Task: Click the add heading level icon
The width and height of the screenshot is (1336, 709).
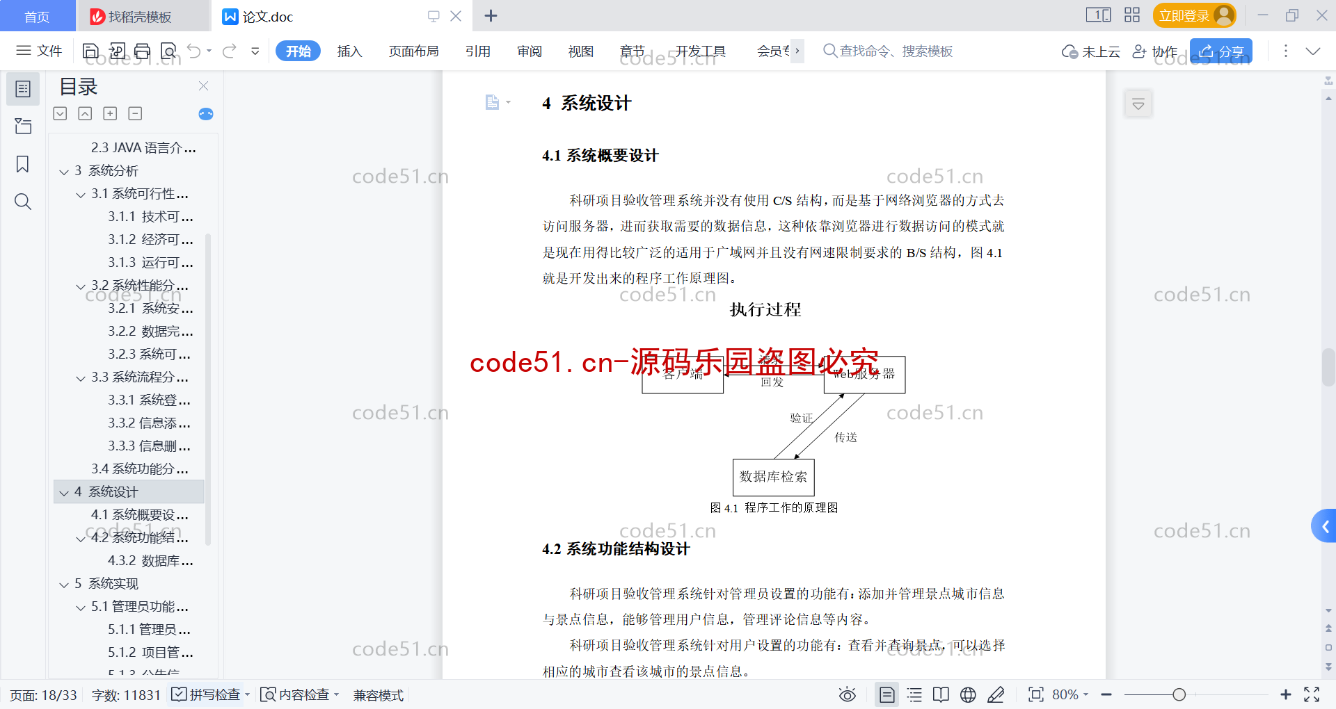Action: tap(110, 113)
